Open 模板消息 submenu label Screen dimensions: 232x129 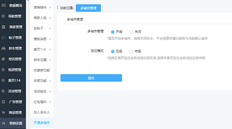(x=40, y=39)
